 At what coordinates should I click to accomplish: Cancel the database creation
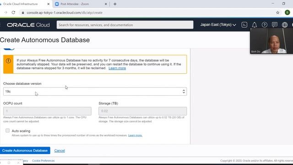[60, 151]
